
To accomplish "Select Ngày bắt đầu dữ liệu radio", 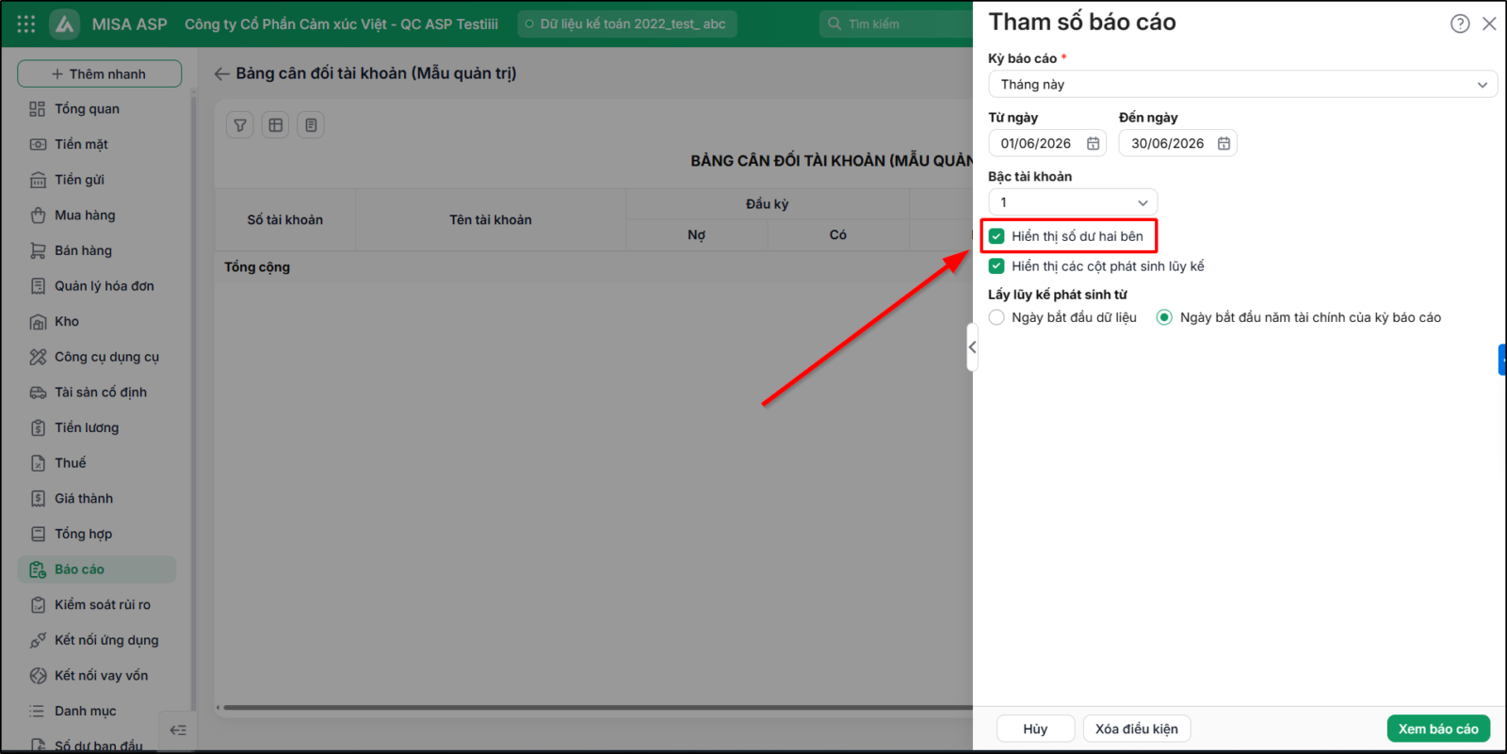I will [x=997, y=317].
